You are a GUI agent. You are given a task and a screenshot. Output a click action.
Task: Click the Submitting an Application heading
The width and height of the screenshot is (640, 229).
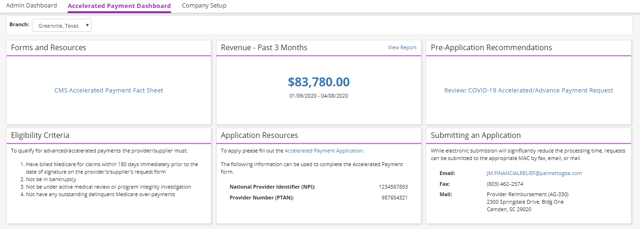tap(476, 135)
